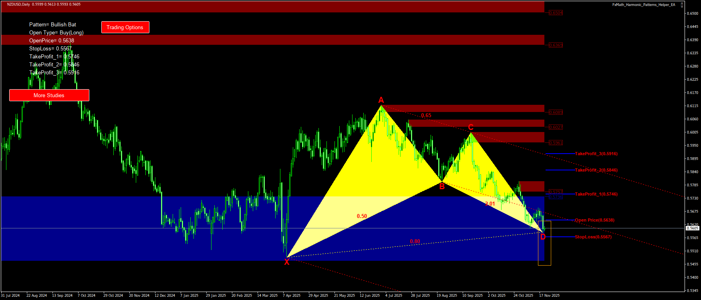Open the More Studies button
Screen dimensions: 701x300
(x=49, y=95)
